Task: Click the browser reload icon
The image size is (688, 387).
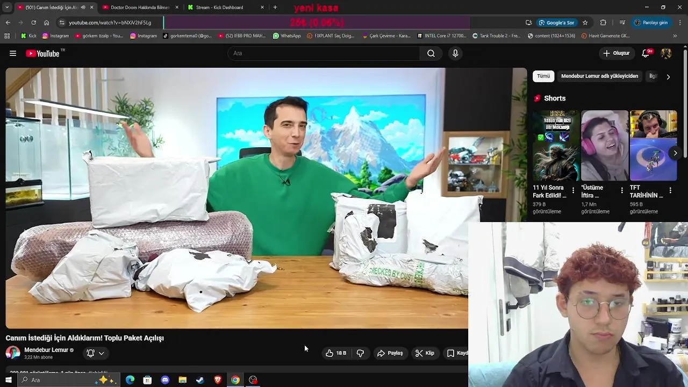Action: pos(33,23)
